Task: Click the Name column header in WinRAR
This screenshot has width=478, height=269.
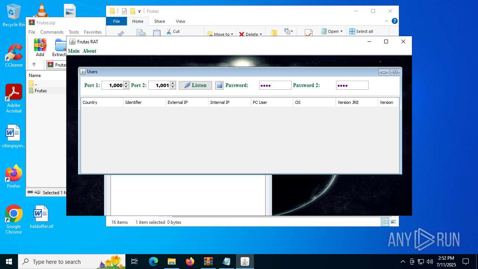Action: tap(35, 75)
